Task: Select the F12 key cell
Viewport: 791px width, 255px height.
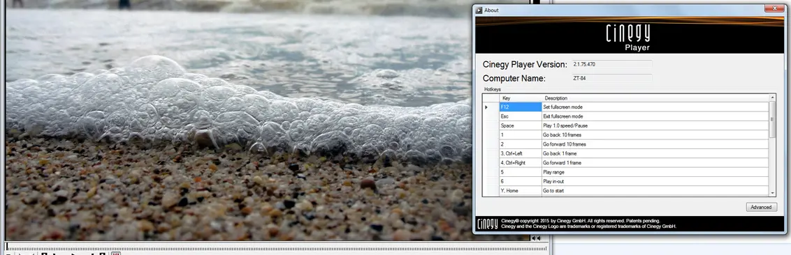Action: [x=521, y=107]
